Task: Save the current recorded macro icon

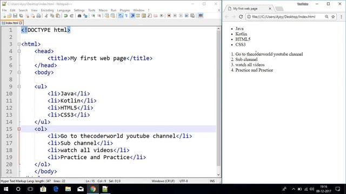Action: click(x=192, y=16)
